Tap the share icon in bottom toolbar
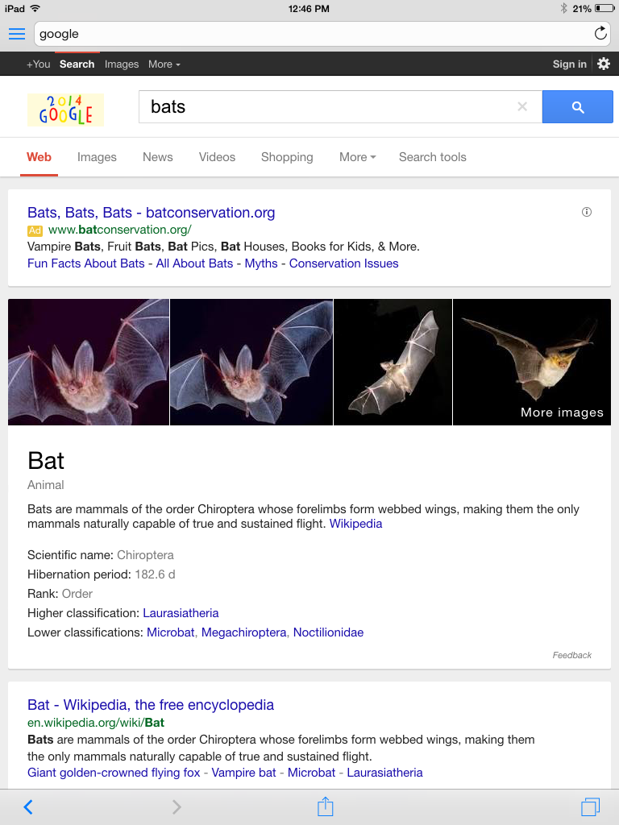Viewport: 619px width, 825px height. [325, 806]
